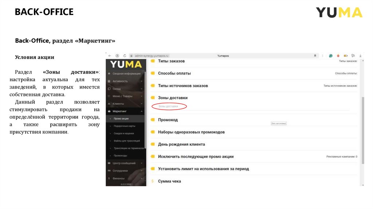Click the admin-synergy.yumapos.ru address field
The width and height of the screenshot is (373, 209).
tap(152, 56)
